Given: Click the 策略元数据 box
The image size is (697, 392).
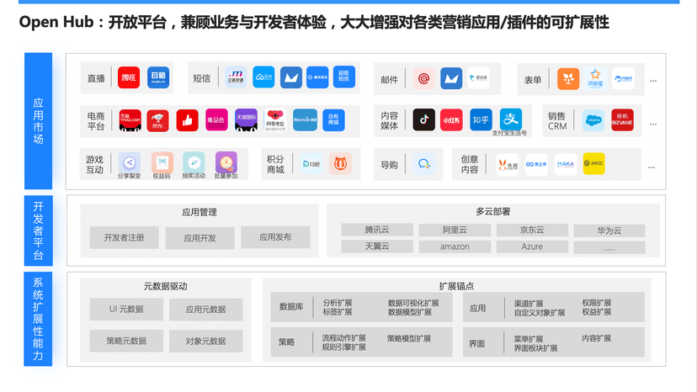Looking at the screenshot, I should (126, 341).
